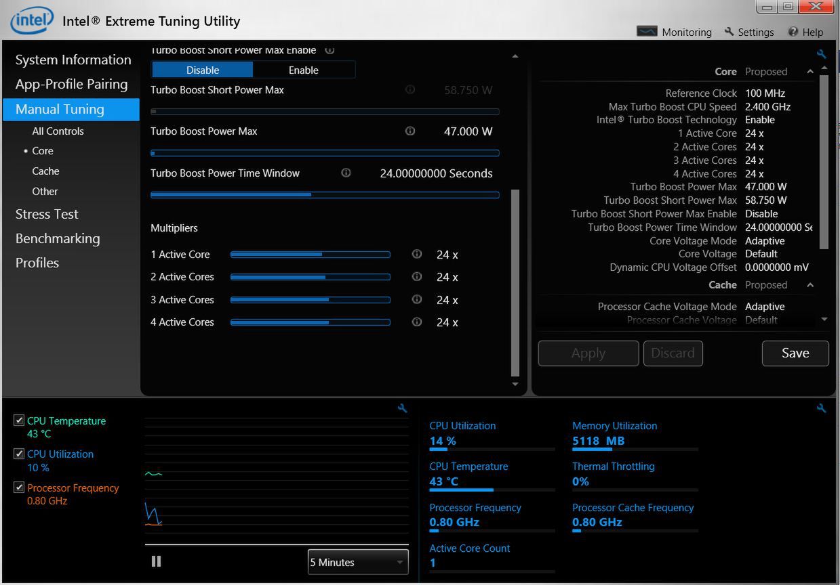Open Monitoring view icon in header
This screenshot has width=840, height=585.
[x=647, y=32]
